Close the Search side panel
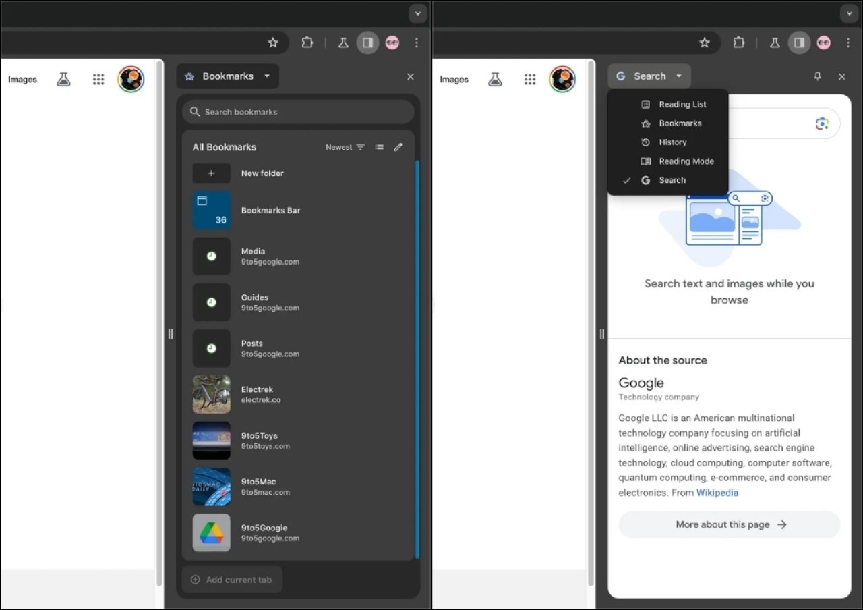 point(842,77)
